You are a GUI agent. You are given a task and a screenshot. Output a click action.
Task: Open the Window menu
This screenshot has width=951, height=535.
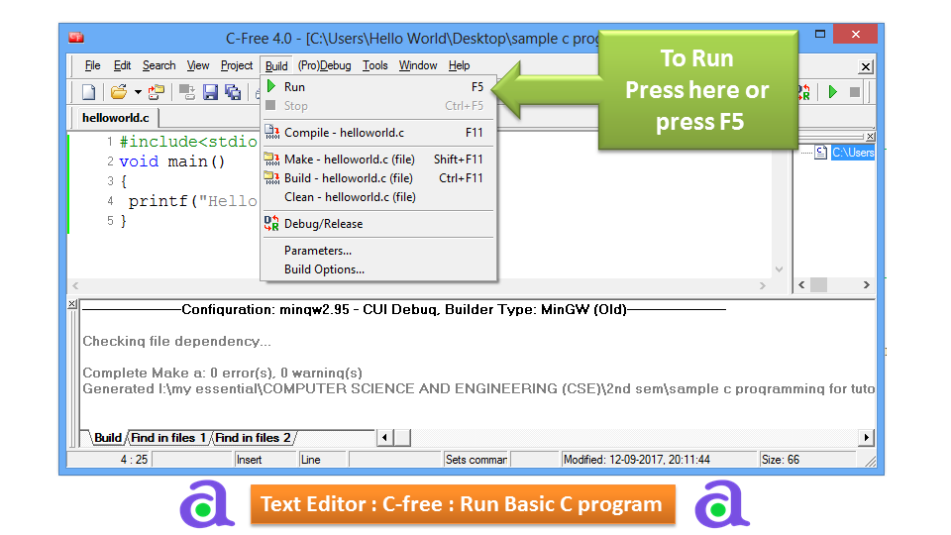[x=418, y=65]
